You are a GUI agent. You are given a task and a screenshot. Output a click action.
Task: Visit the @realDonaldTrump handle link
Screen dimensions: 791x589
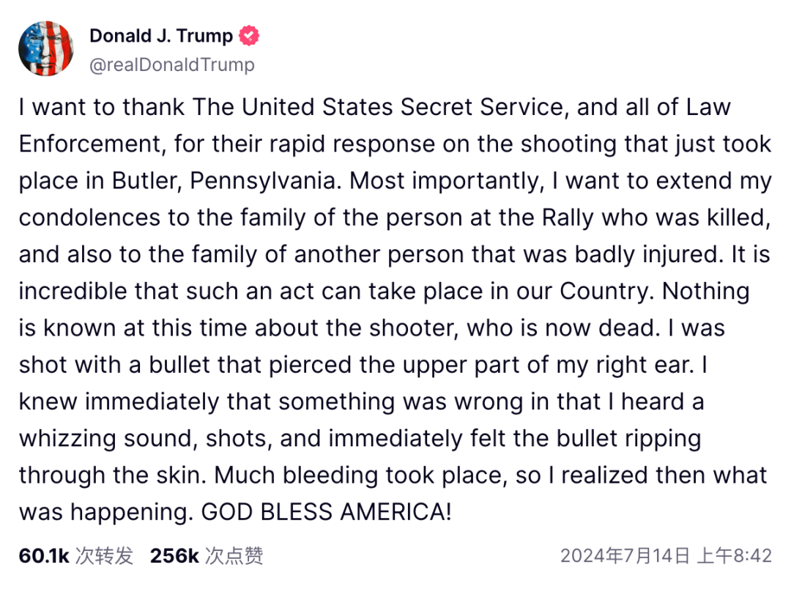click(172, 64)
